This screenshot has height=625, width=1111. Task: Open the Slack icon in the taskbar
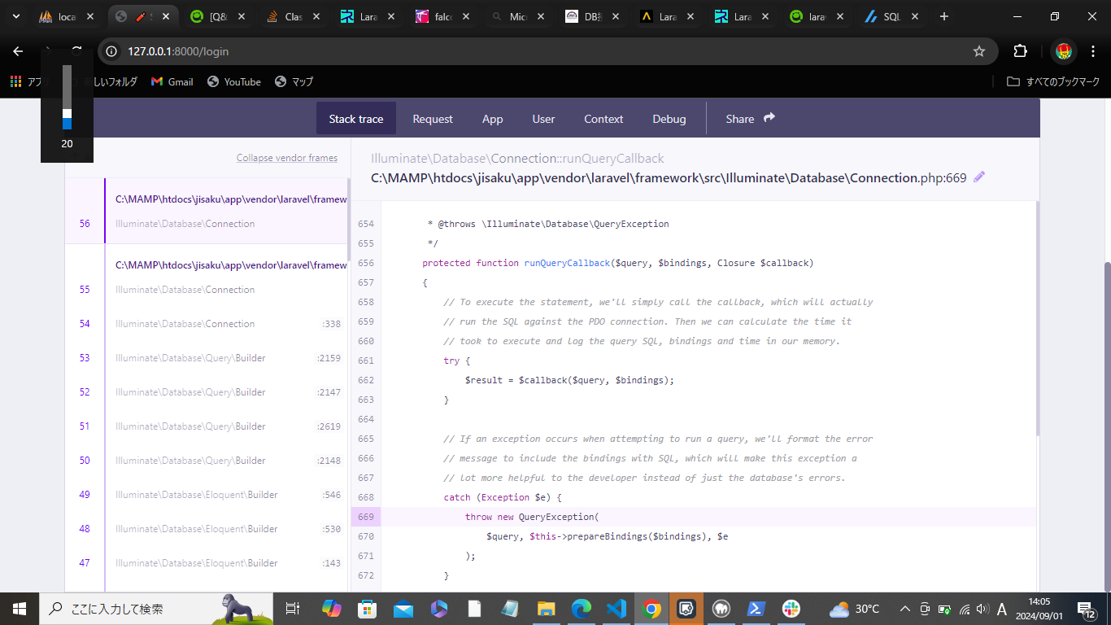(x=791, y=609)
